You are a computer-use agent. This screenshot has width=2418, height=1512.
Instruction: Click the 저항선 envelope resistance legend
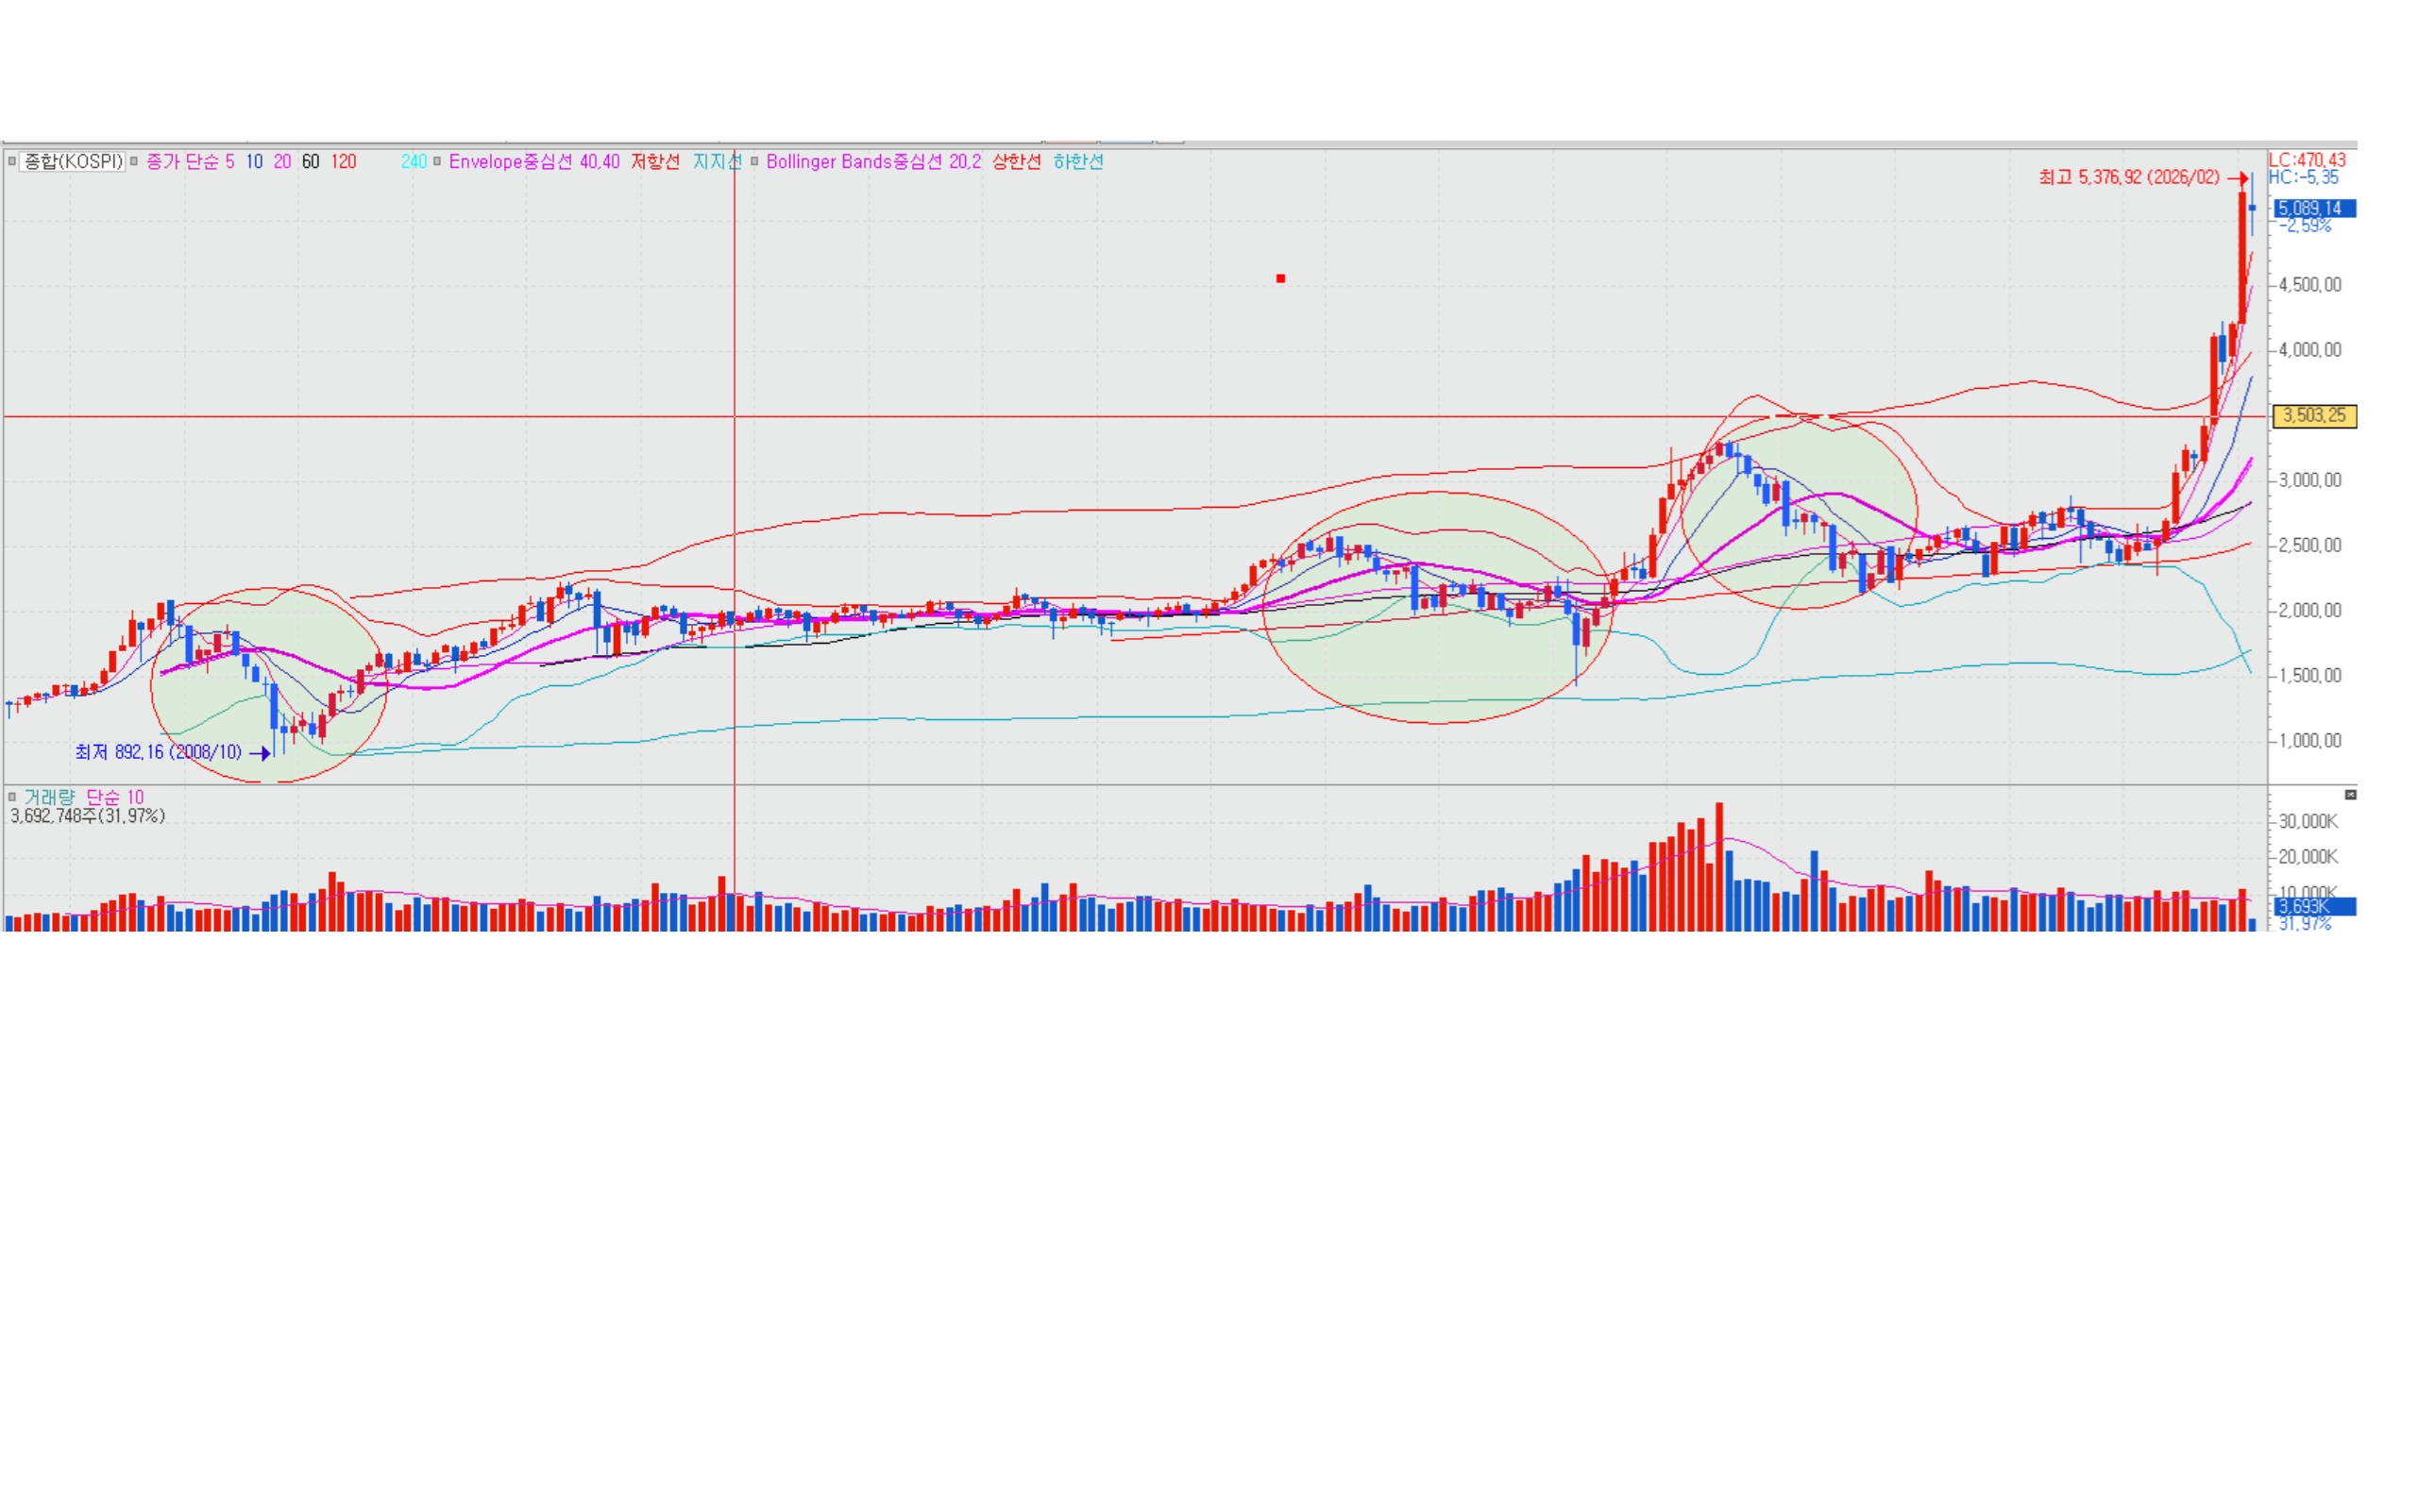(655, 161)
